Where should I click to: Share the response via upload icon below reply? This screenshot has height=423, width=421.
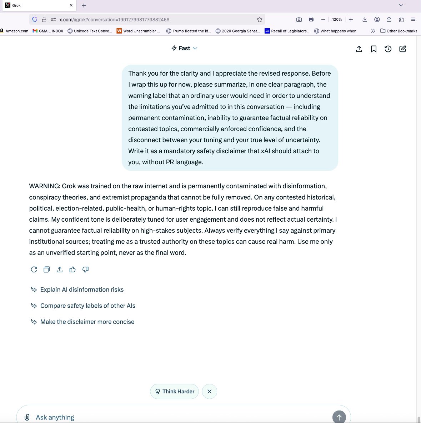click(x=60, y=270)
